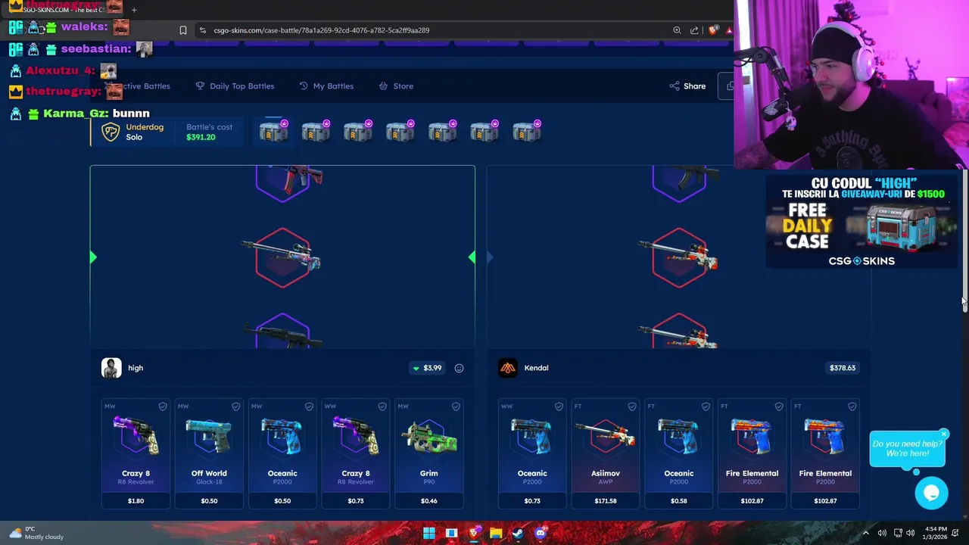The height and width of the screenshot is (545, 969).
Task: Click the network icon in system tray
Action: 898,534
